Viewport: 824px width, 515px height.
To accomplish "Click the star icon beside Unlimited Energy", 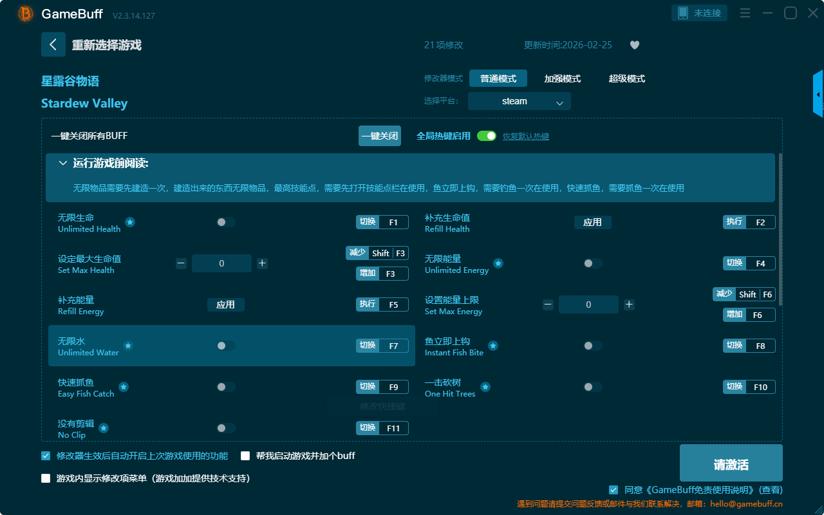I will [498, 263].
